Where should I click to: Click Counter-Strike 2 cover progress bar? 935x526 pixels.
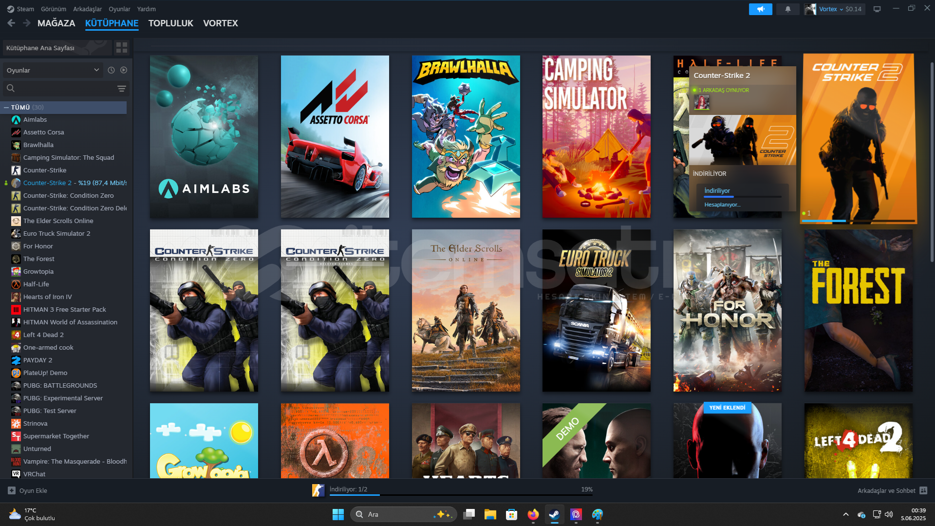[859, 221]
